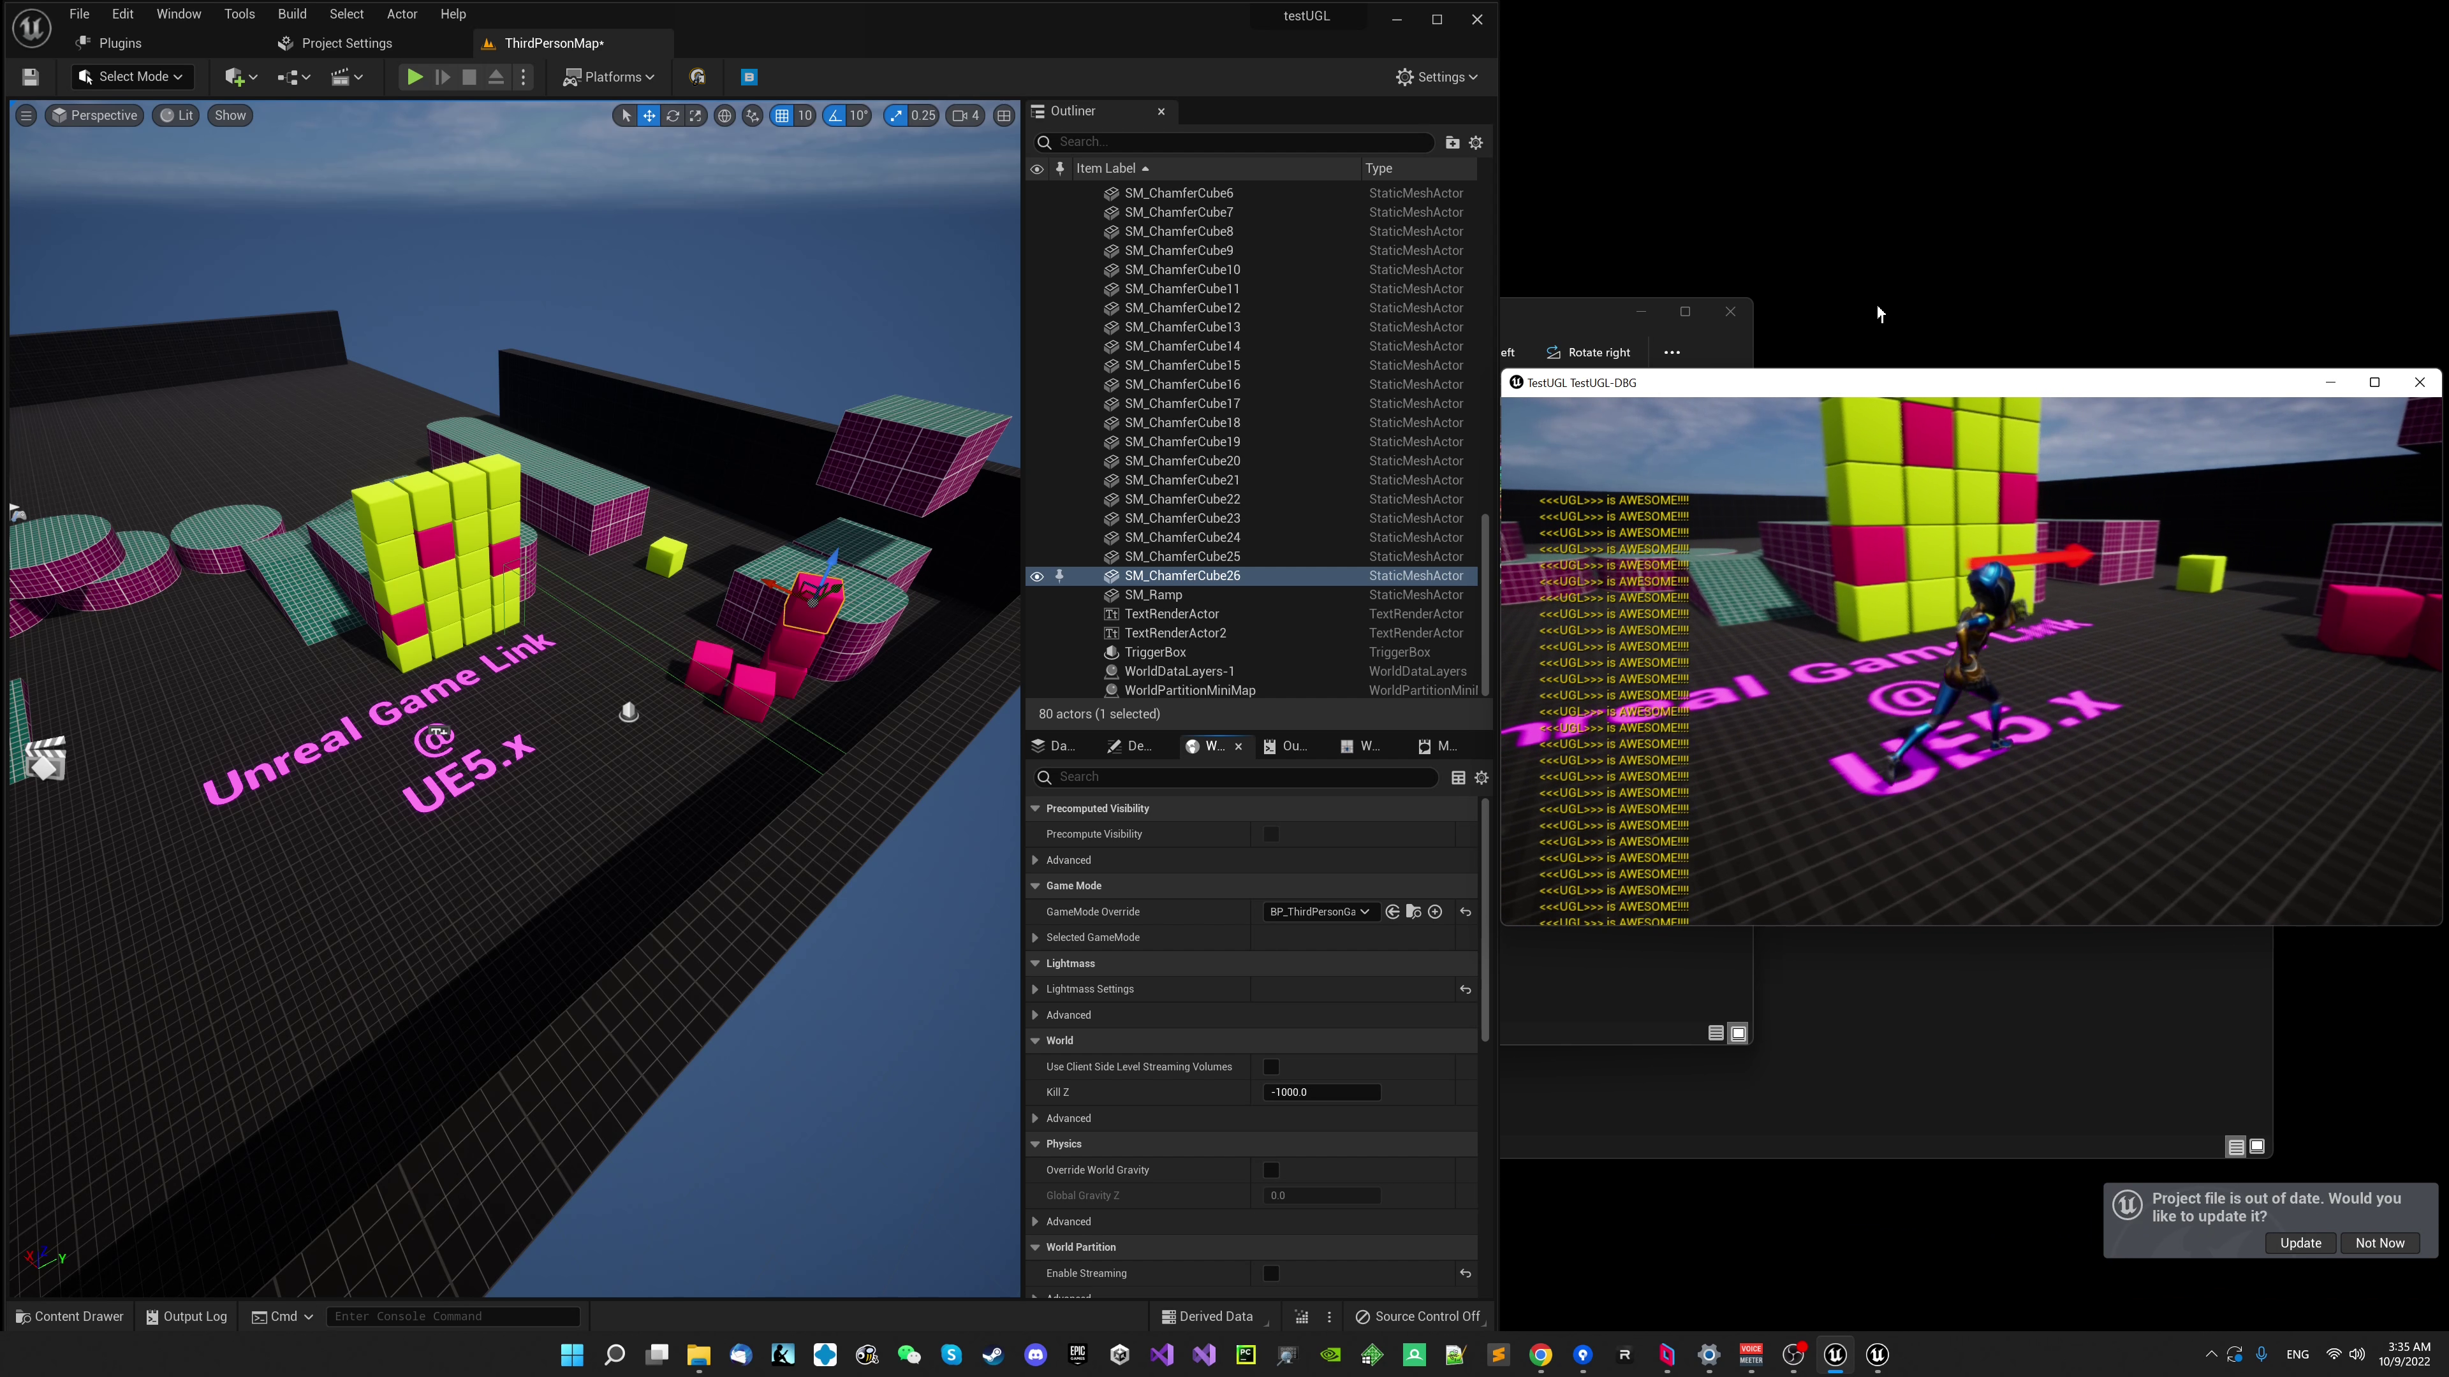Open the Build menu
Screen dimensions: 2449x1377
292,14
